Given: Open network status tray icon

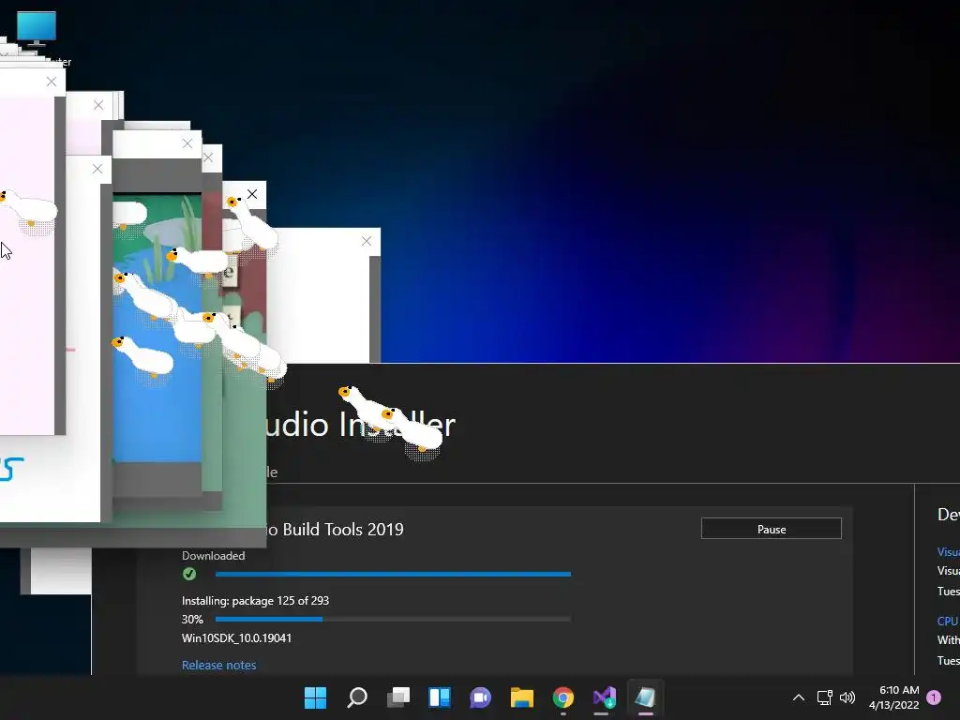Looking at the screenshot, I should pos(825,697).
